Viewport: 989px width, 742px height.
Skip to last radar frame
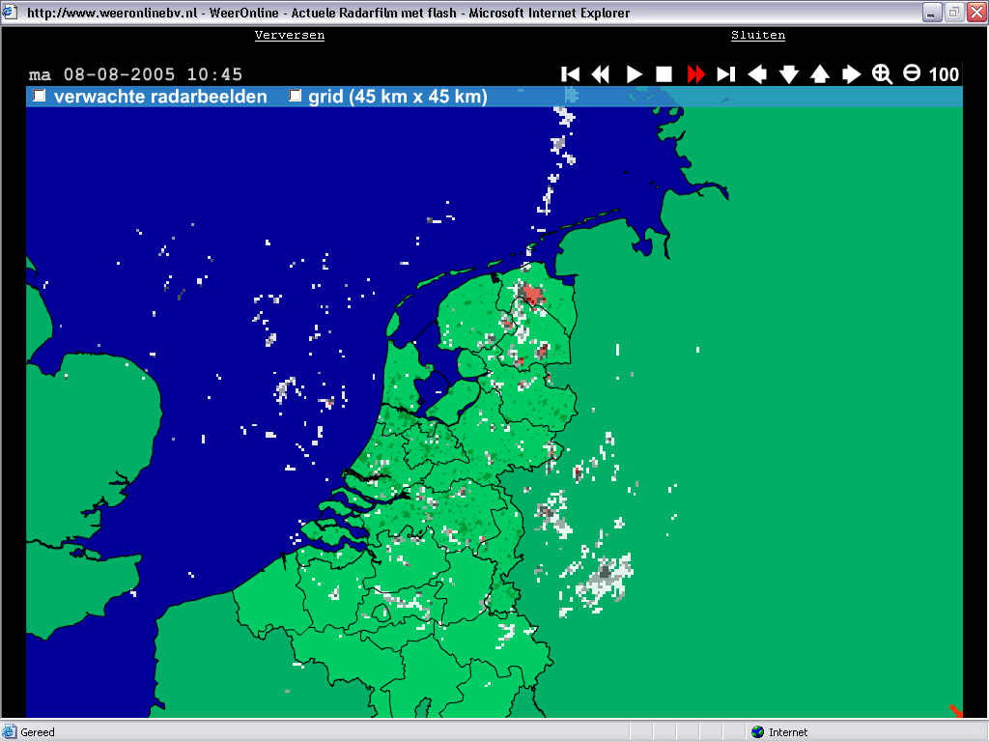[x=726, y=74]
